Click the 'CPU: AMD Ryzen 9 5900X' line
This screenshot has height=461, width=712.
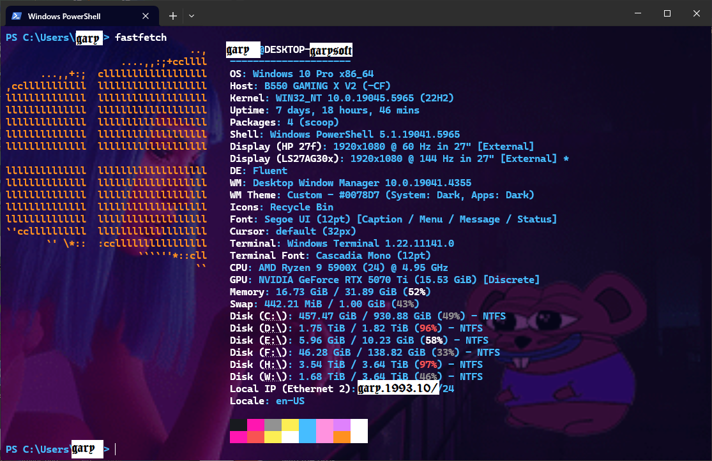[x=338, y=268]
